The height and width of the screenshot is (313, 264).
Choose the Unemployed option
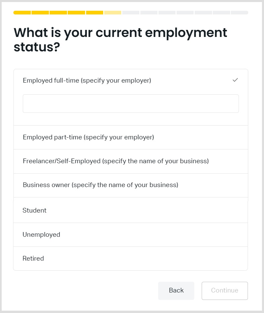pyautogui.click(x=41, y=235)
